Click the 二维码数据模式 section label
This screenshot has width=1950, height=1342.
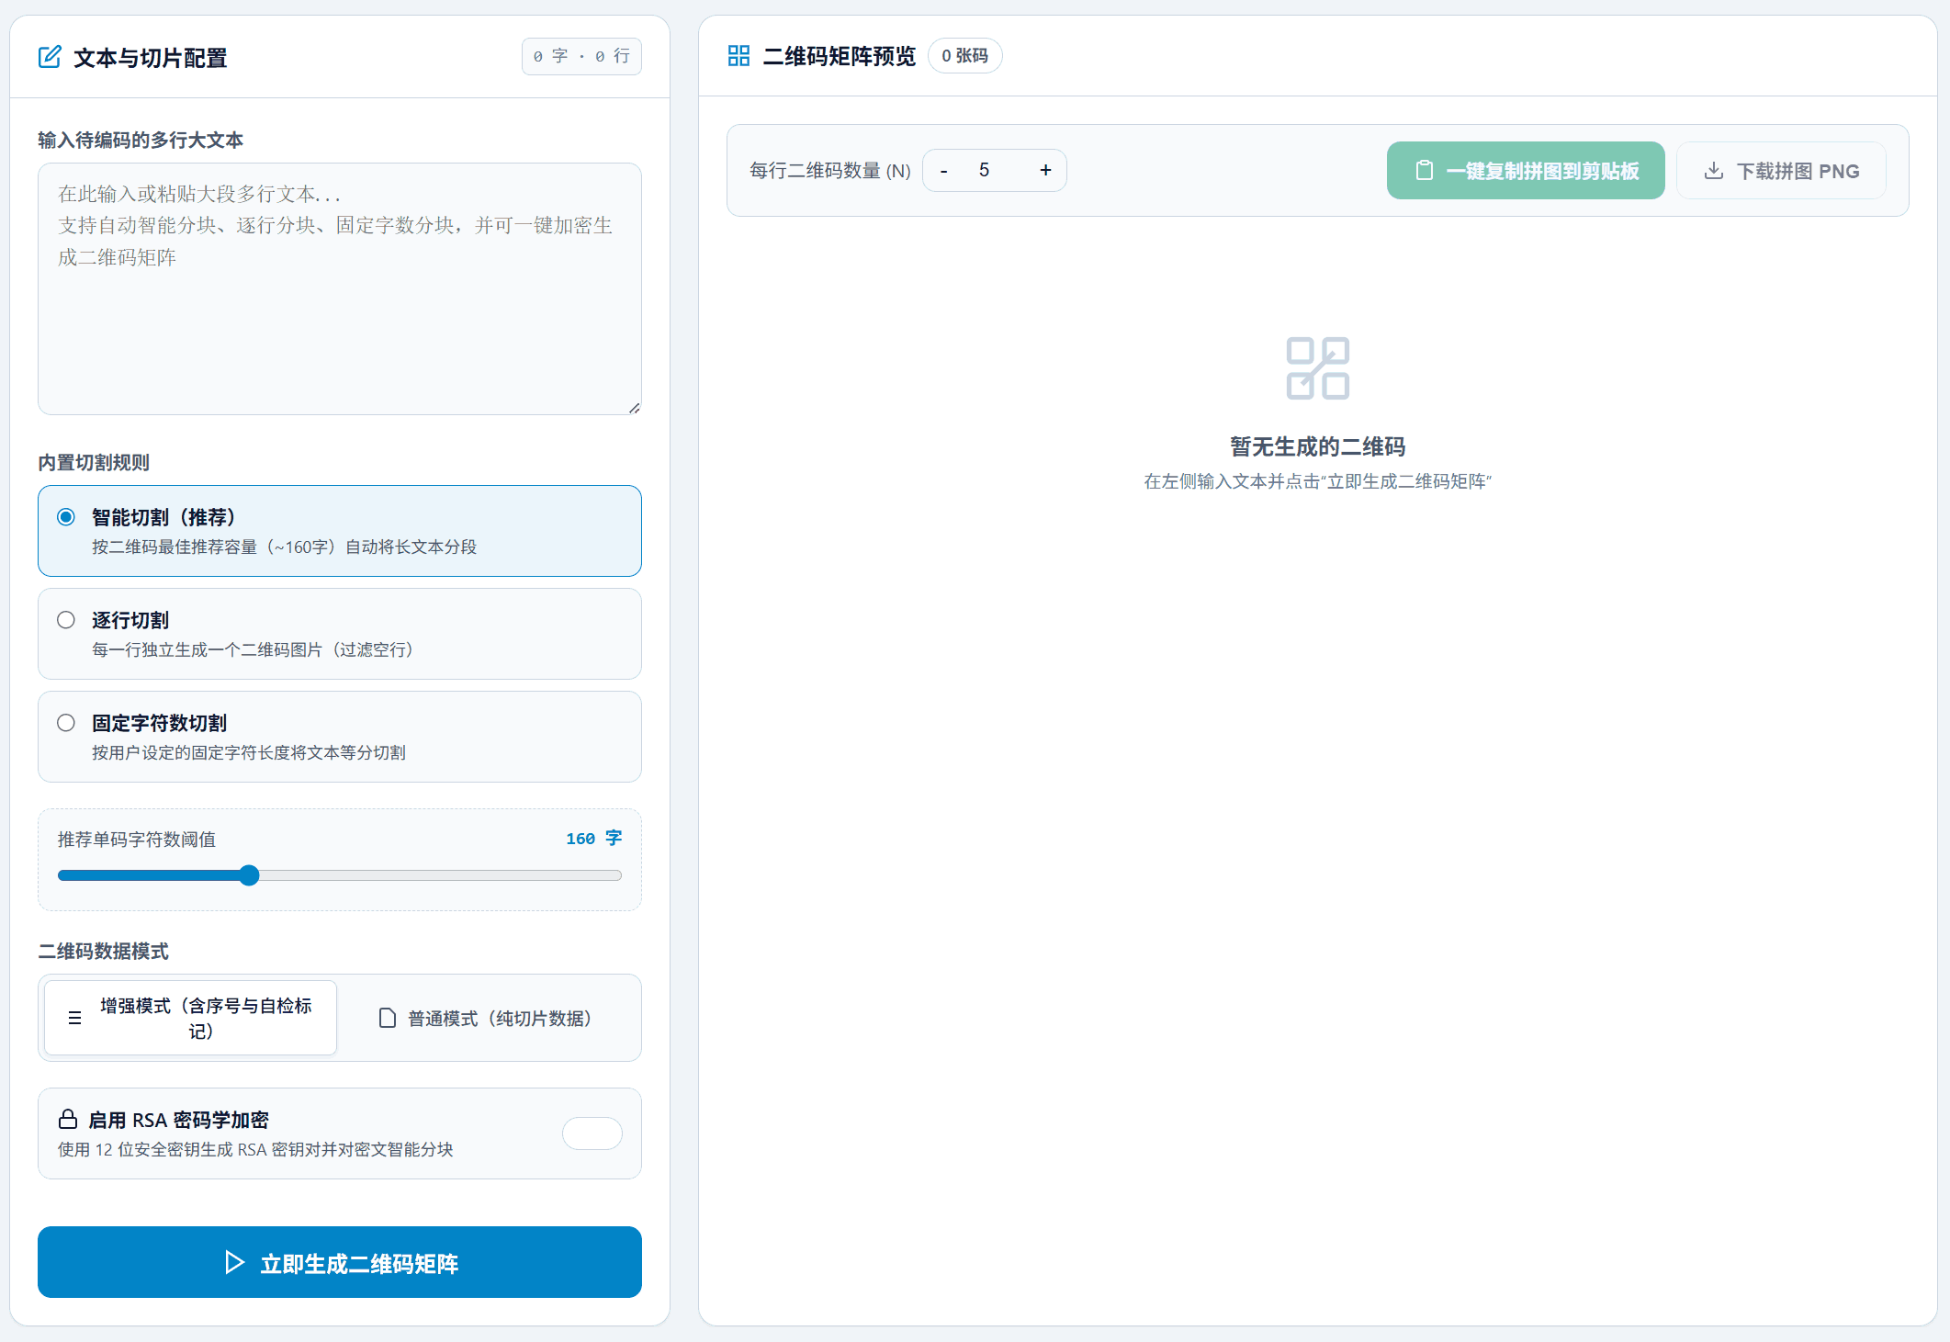tap(103, 952)
